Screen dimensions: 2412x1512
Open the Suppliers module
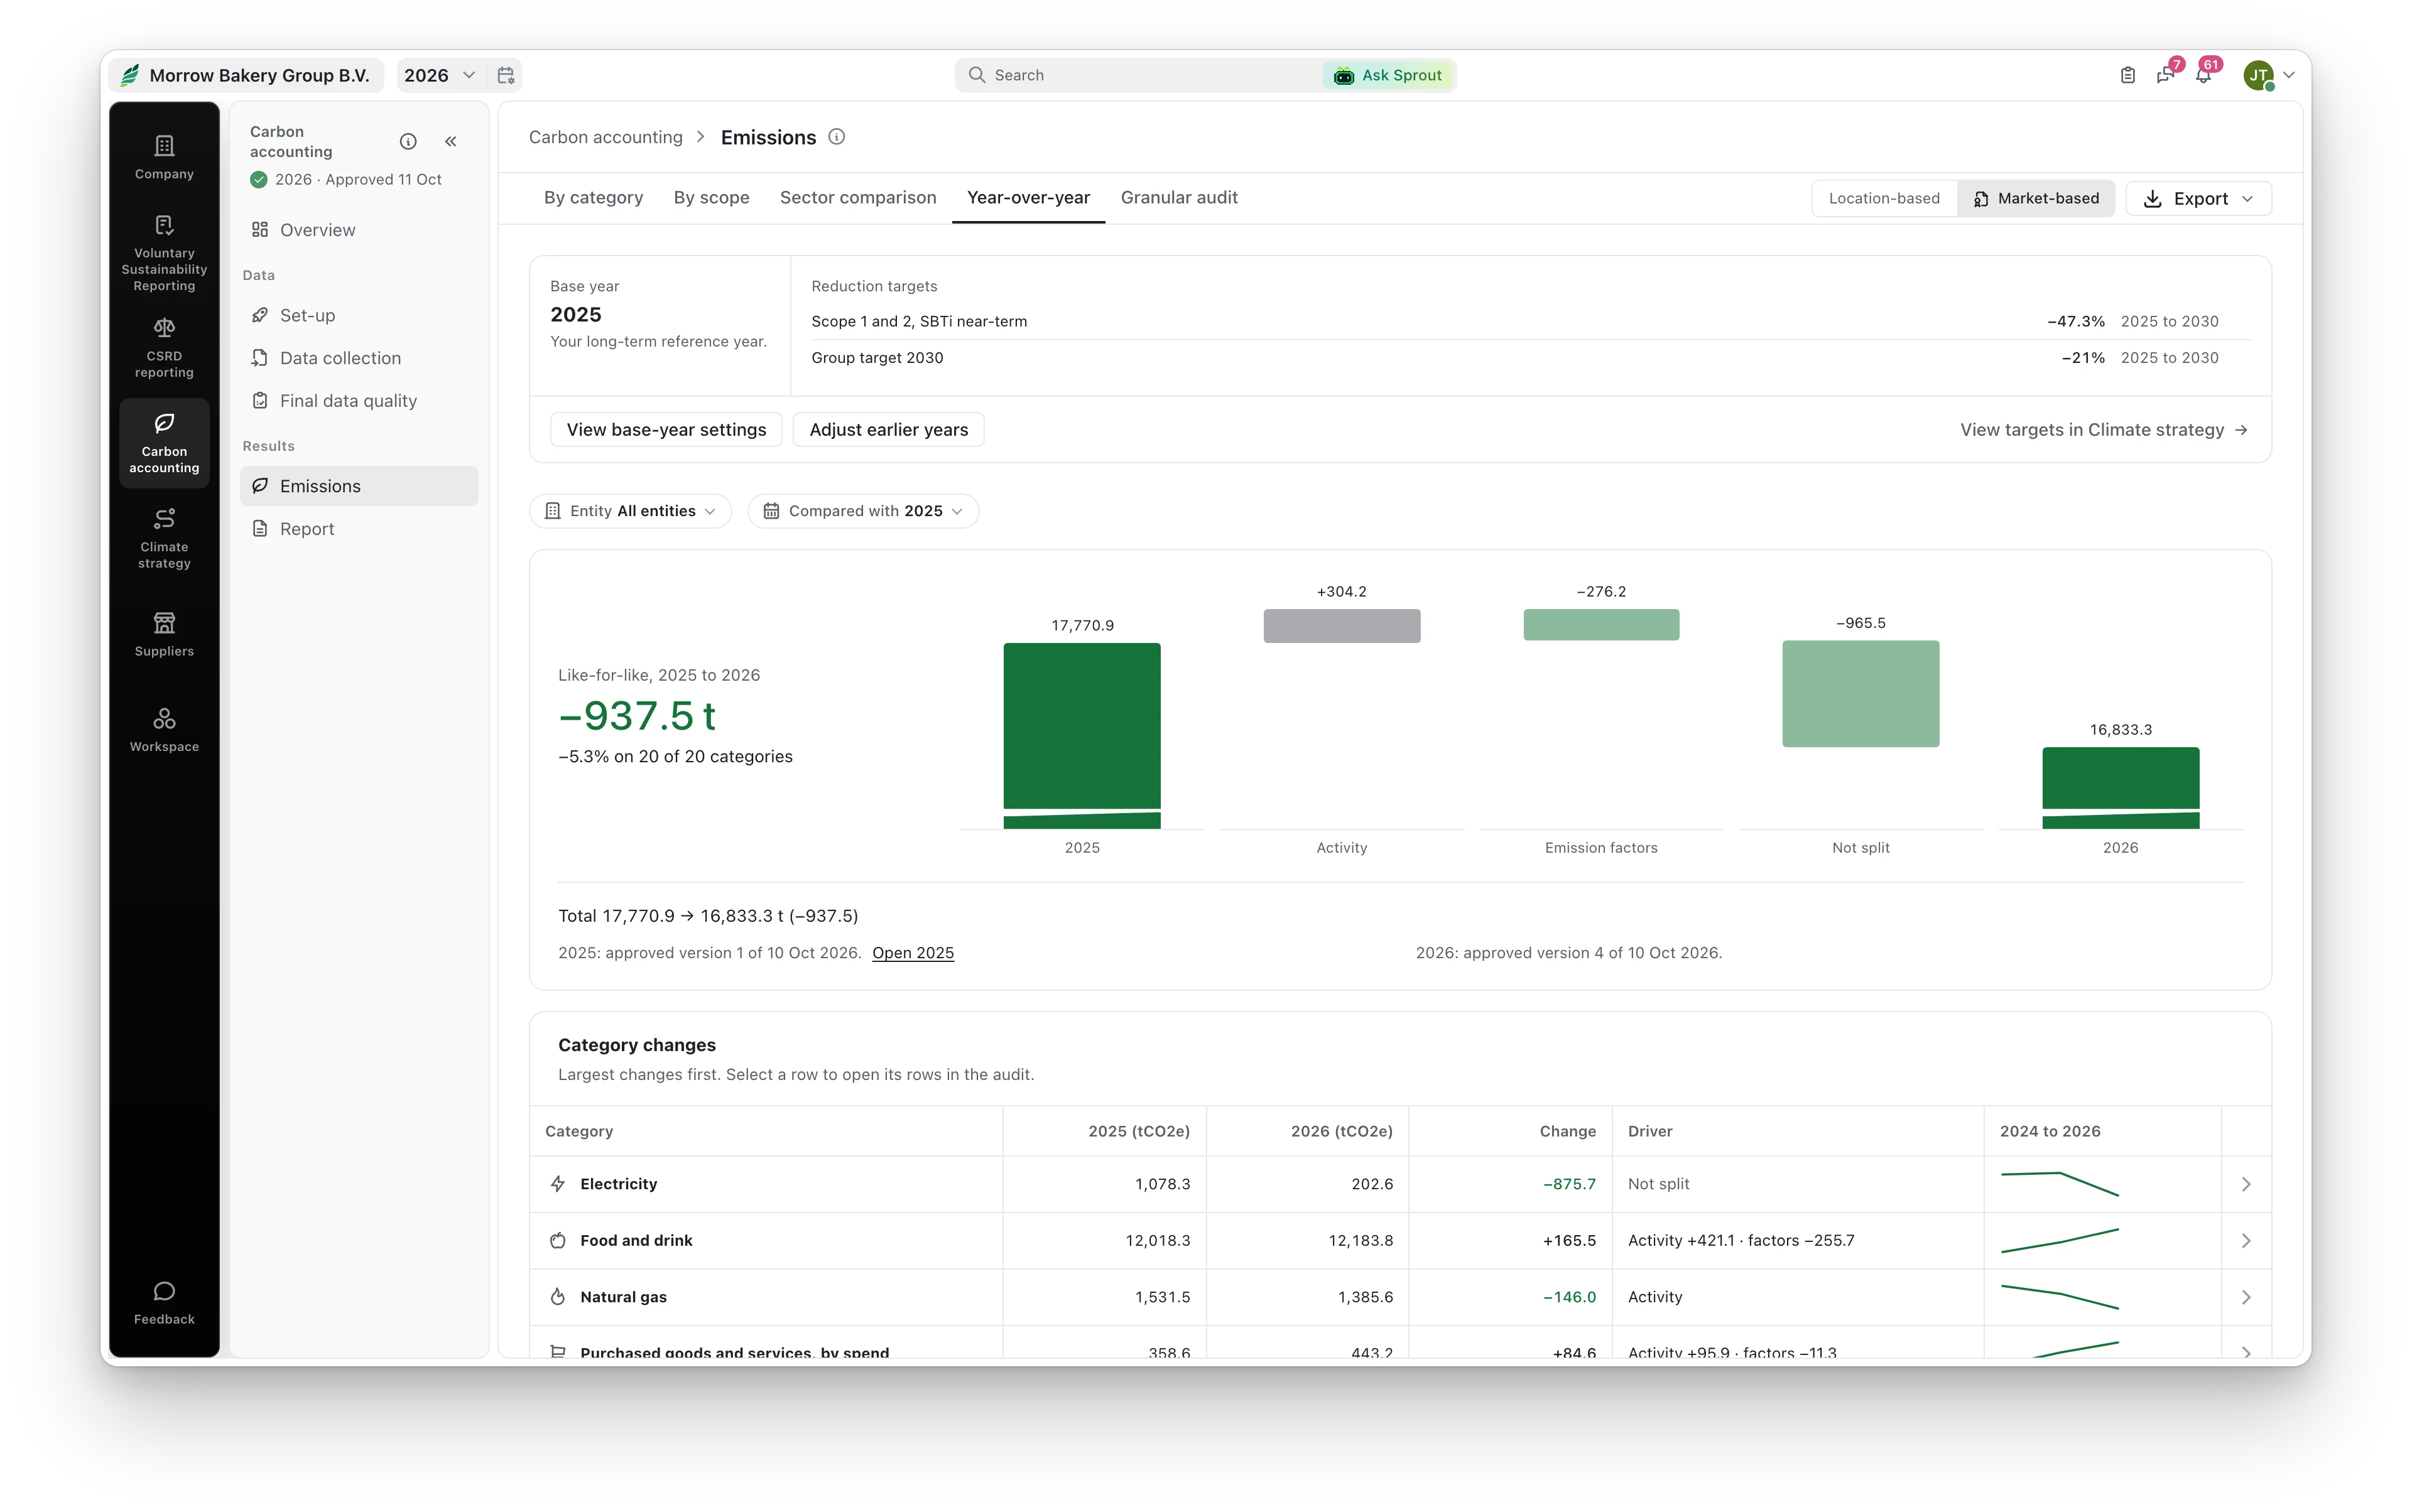tap(164, 634)
